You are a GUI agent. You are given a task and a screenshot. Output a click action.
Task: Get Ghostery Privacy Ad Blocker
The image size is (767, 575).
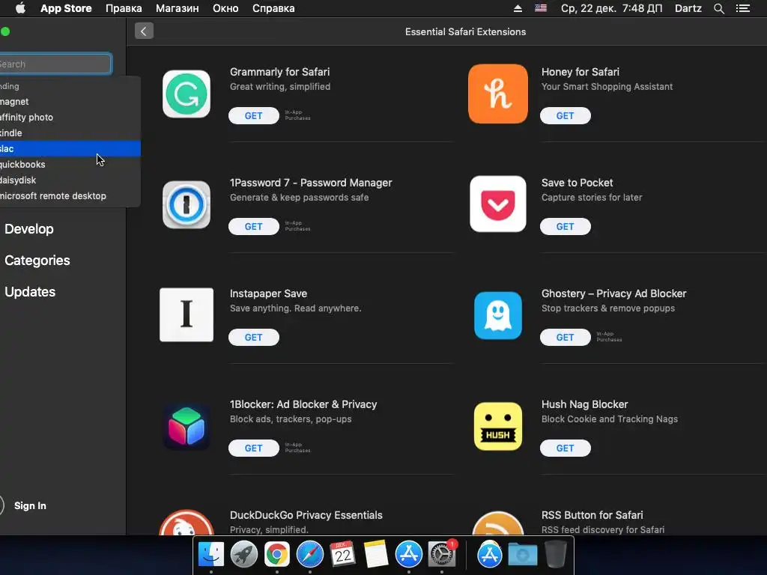tap(565, 338)
